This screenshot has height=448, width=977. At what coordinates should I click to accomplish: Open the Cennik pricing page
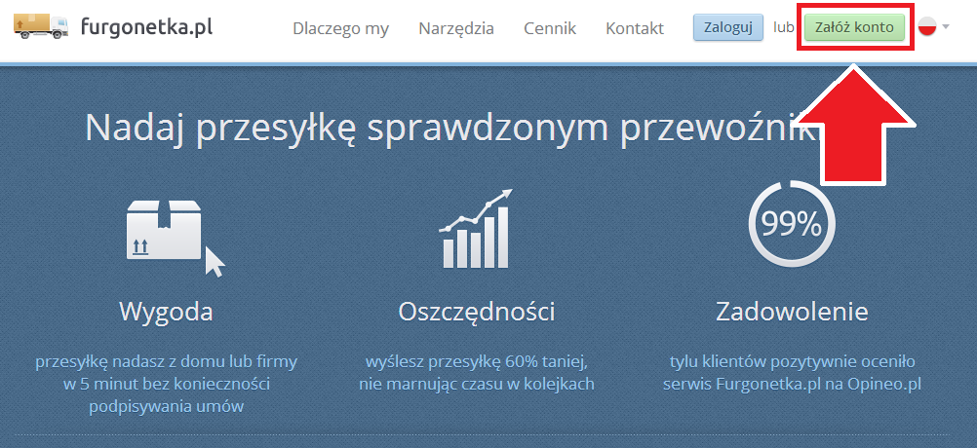(x=549, y=28)
